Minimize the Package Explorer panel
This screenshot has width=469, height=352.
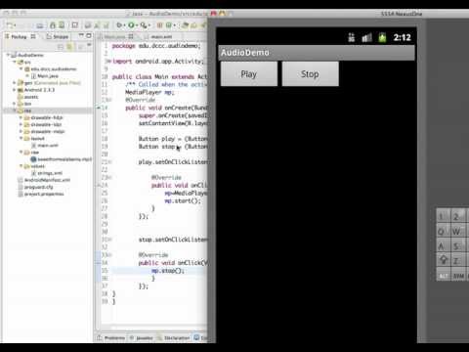81,35
